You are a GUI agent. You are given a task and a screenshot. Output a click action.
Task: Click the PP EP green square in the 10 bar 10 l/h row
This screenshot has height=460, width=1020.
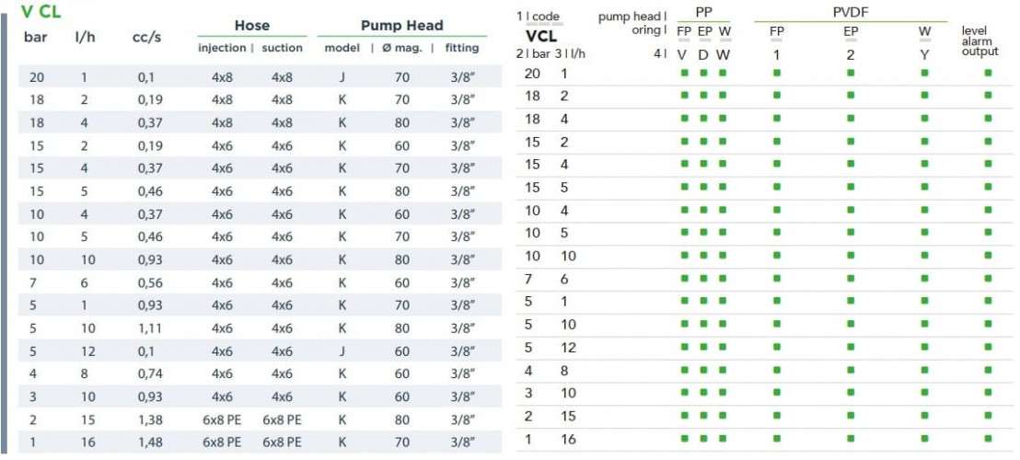point(702,256)
